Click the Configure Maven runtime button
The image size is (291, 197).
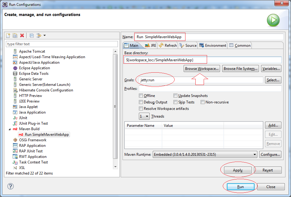[270, 155]
